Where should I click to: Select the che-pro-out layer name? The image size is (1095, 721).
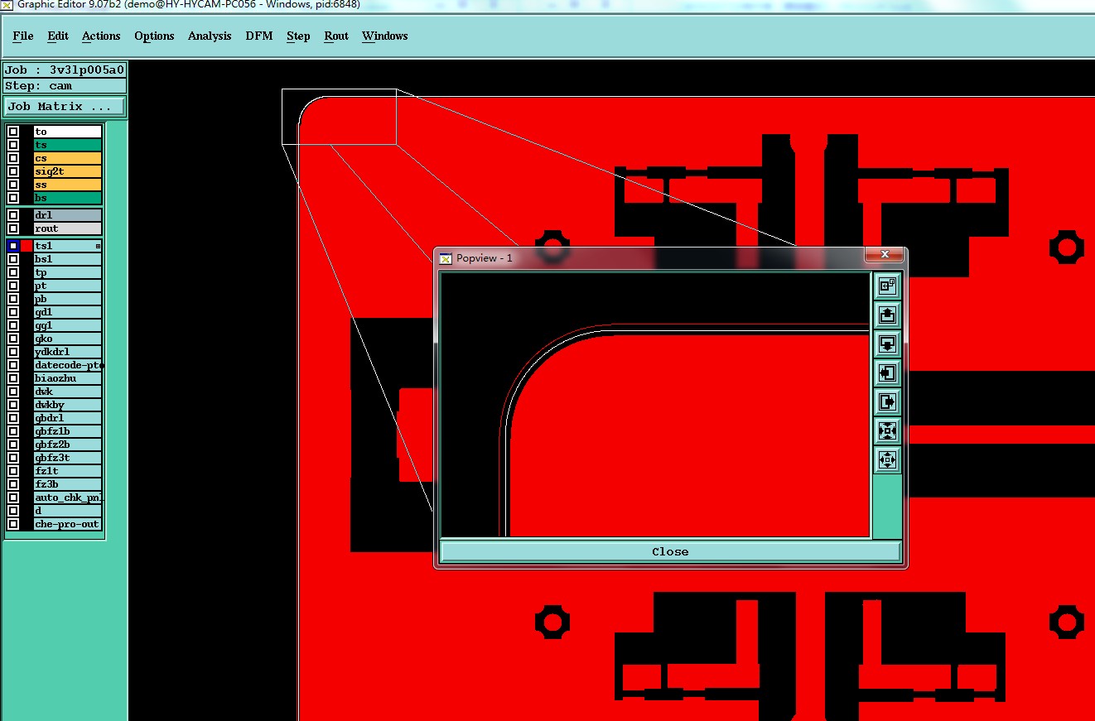click(68, 524)
